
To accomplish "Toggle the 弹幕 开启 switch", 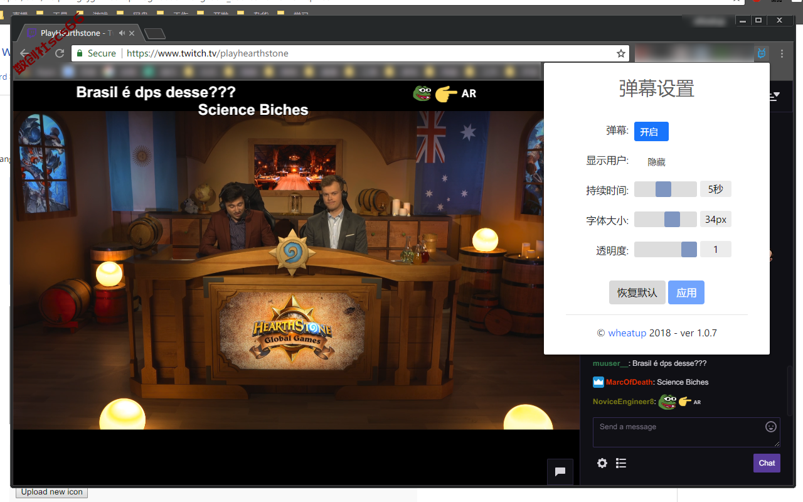I will tap(651, 132).
